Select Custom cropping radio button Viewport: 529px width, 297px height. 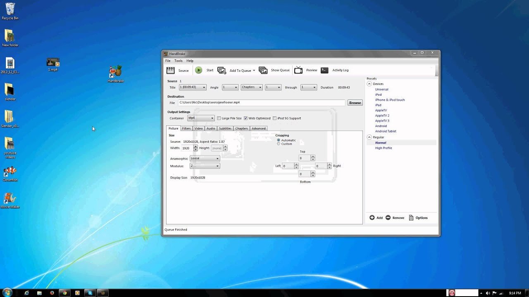[x=279, y=144]
